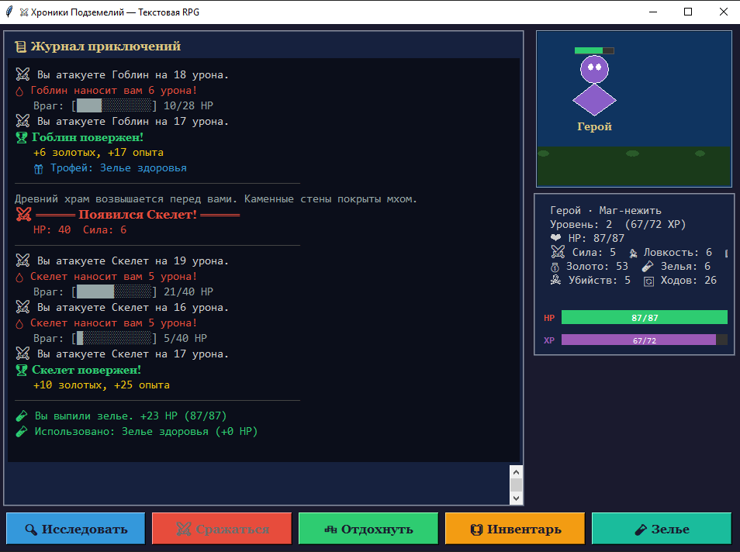This screenshot has width=740, height=552.
Task: Open the Инвентарь (inventory) button
Action: 515,530
